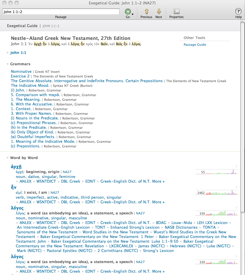Open the Strong's Lexicon link
245x275 pixels.
point(158,251)
